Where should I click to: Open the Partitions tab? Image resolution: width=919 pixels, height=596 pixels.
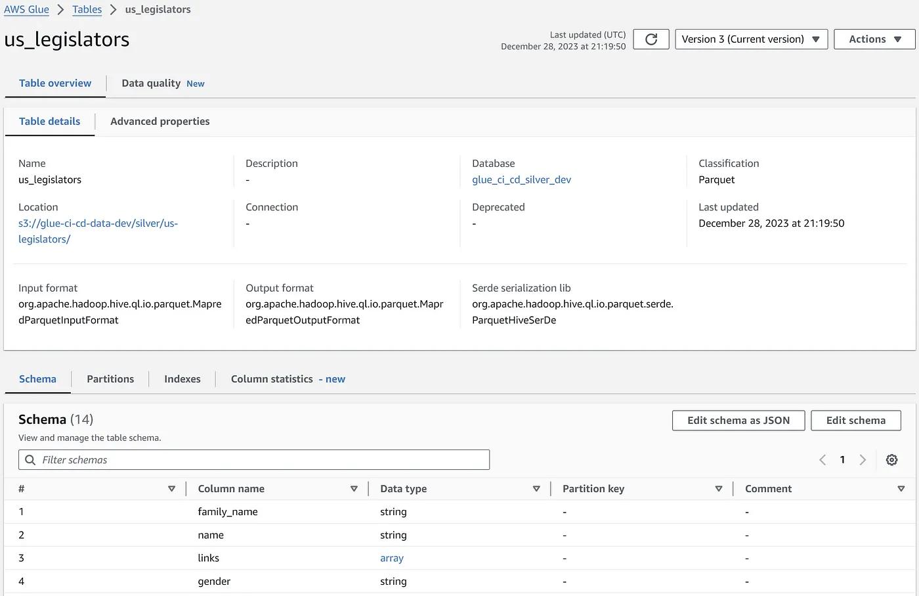click(x=110, y=379)
